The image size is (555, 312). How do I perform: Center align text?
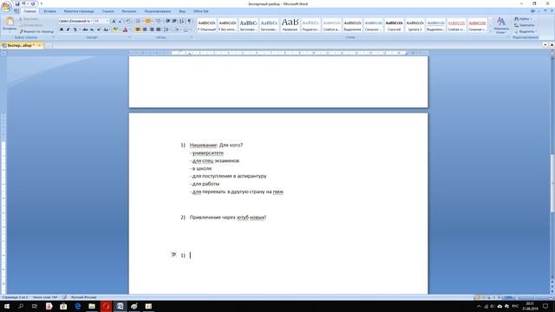pyautogui.click(x=145, y=29)
